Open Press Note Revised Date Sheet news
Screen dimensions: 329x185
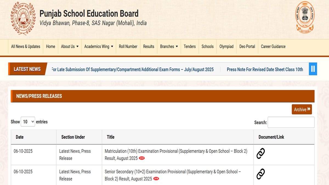coord(265,70)
